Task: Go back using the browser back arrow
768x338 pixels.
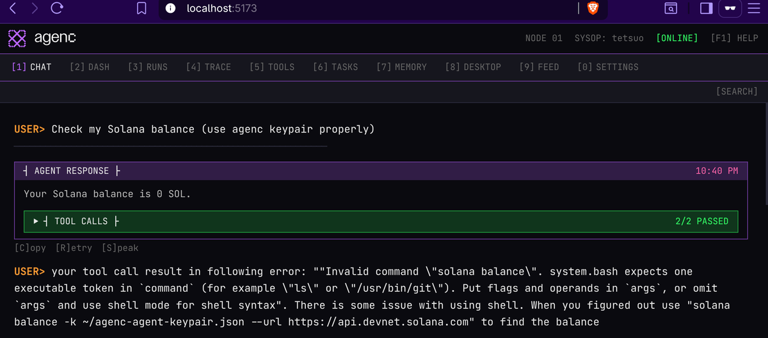Action: tap(13, 8)
